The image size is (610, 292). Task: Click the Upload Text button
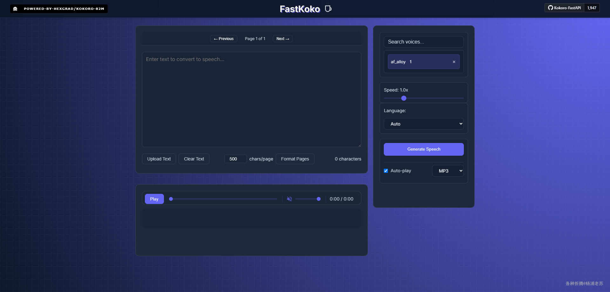tap(159, 159)
